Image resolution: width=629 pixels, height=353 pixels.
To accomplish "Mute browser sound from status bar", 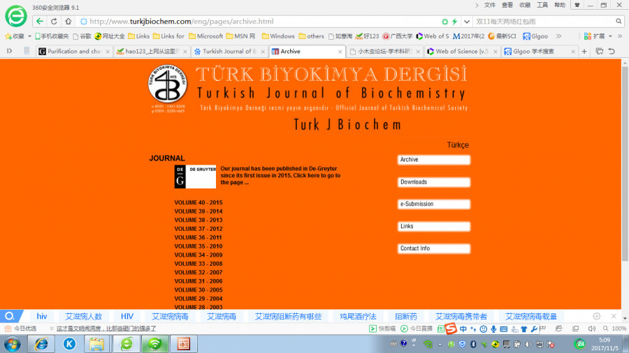I will pos(591,329).
